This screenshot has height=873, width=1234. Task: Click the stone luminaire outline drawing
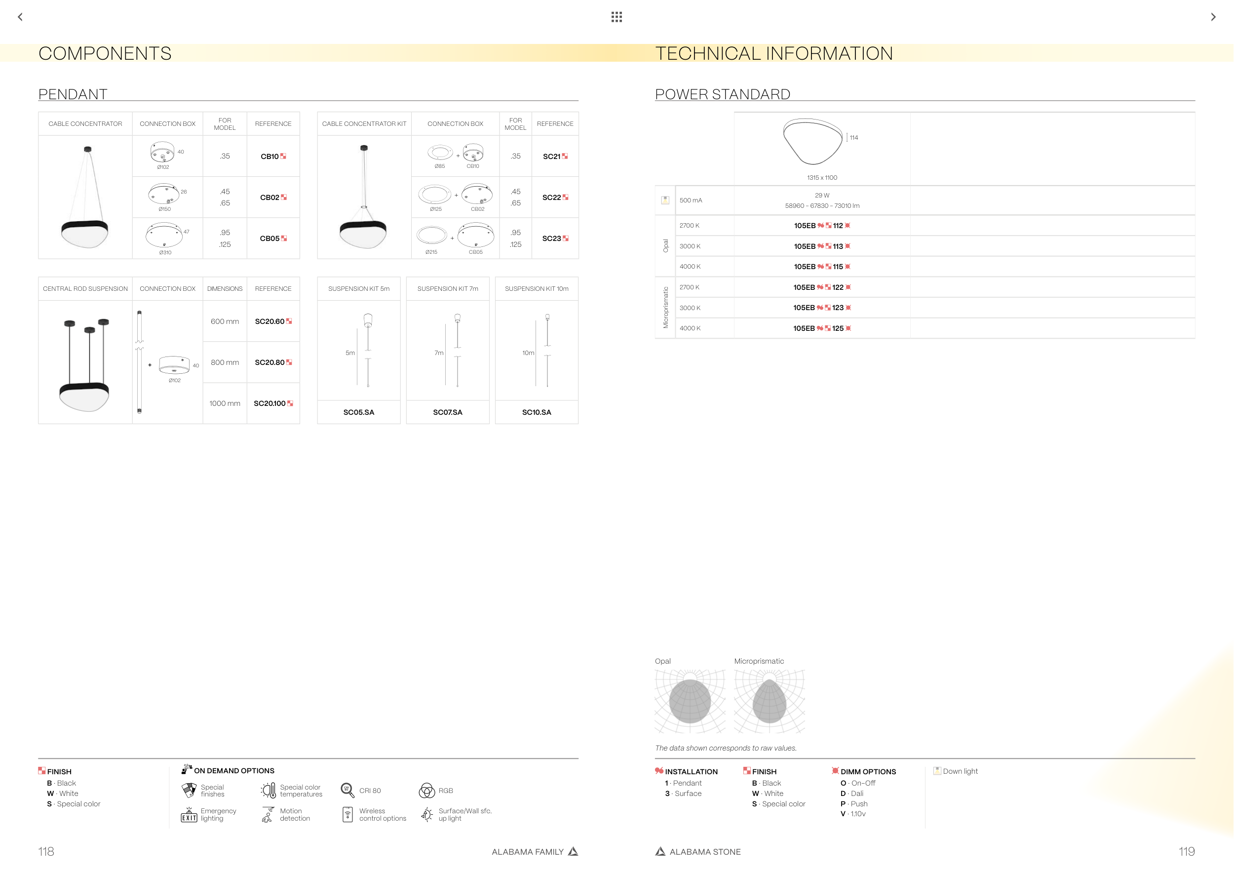[x=812, y=141]
